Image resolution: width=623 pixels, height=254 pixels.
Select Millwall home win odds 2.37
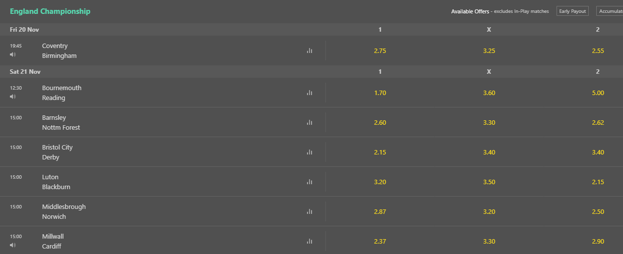(x=380, y=241)
